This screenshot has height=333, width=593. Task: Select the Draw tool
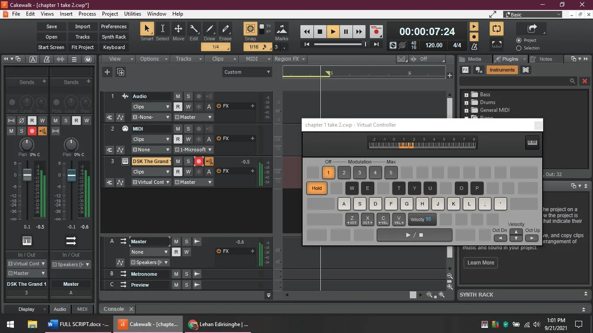click(x=210, y=29)
